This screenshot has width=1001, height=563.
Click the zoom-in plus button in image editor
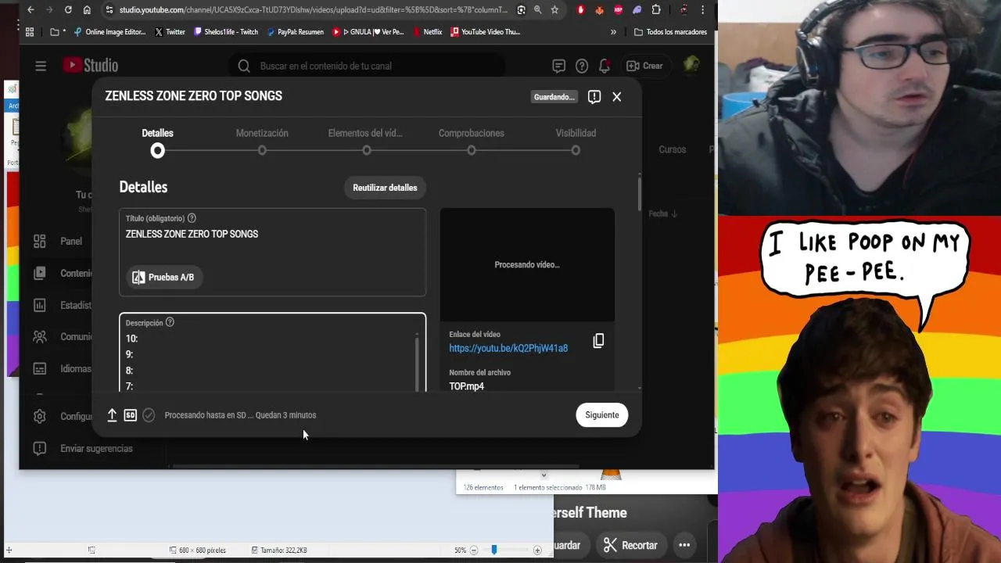pyautogui.click(x=537, y=550)
